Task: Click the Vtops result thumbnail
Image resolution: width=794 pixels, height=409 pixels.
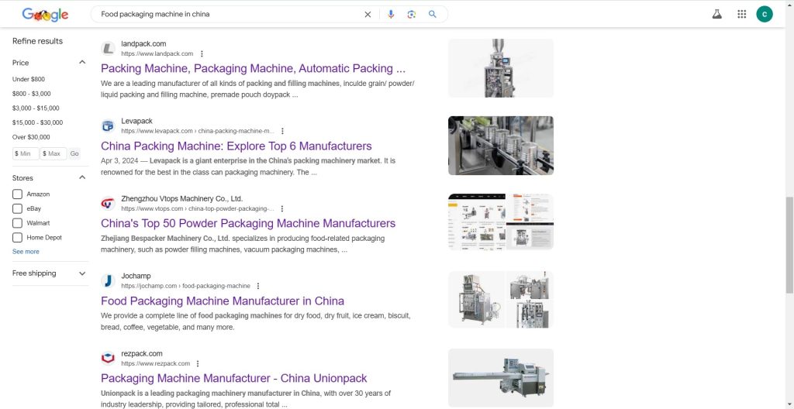Action: click(x=500, y=222)
